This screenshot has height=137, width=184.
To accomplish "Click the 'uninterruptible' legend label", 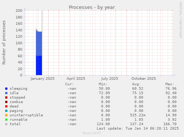I will pyautogui.click(x=26, y=115).
